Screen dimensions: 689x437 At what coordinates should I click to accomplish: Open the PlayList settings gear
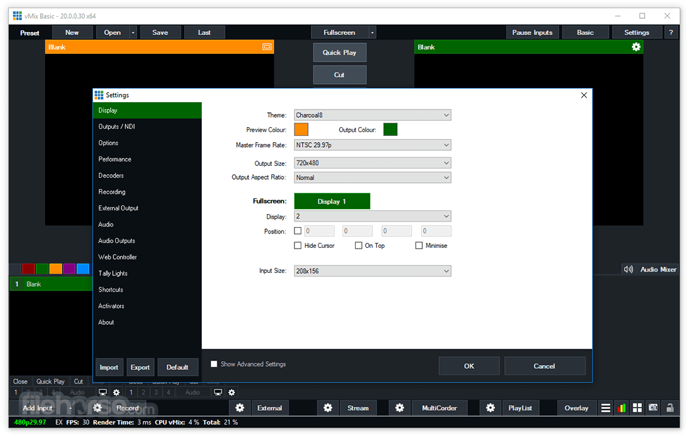(x=490, y=408)
